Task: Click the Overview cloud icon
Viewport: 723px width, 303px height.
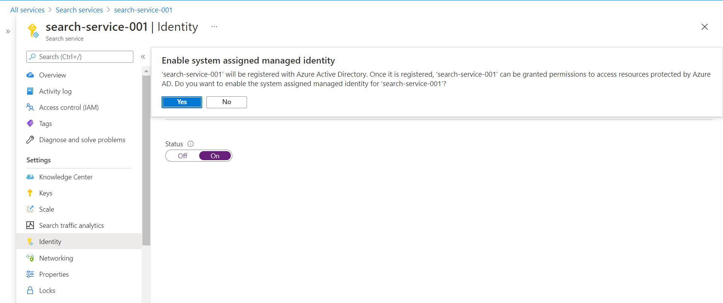Action: pyautogui.click(x=30, y=75)
